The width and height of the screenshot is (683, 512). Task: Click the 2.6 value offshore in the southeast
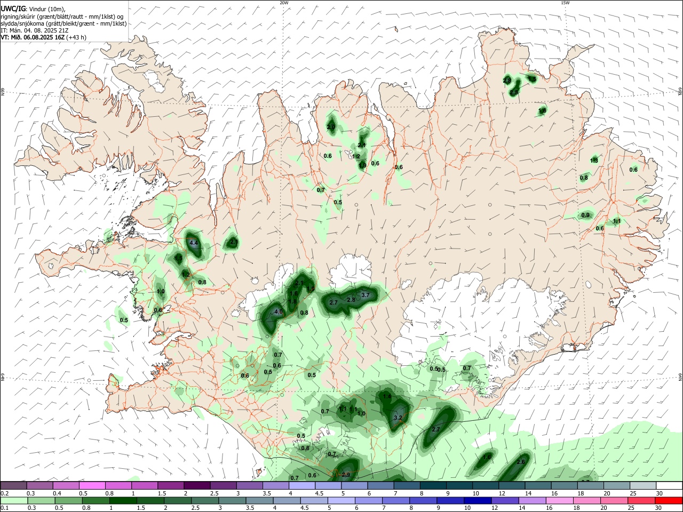(x=521, y=462)
